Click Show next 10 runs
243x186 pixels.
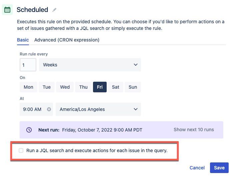(x=194, y=130)
